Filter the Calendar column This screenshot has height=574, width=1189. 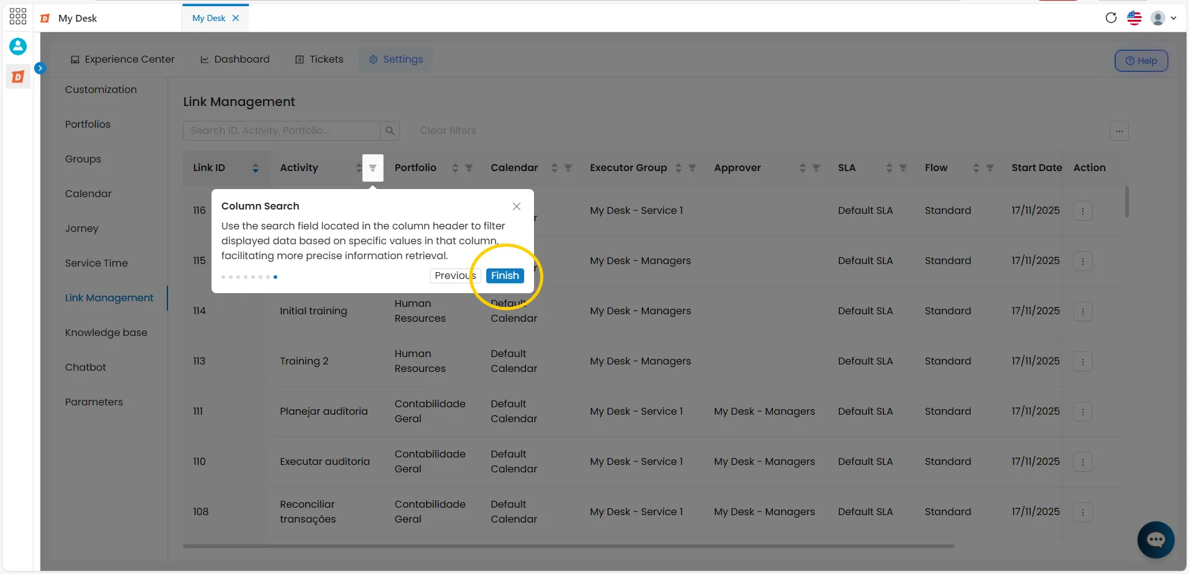(x=568, y=168)
